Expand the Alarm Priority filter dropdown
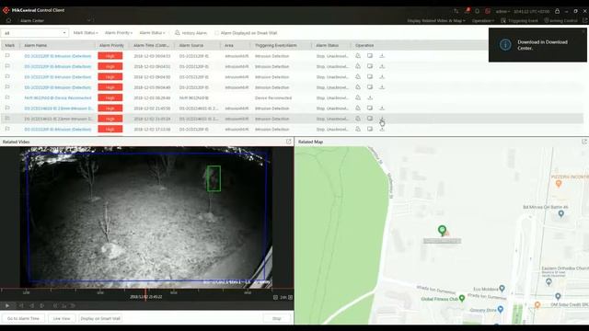The width and height of the screenshot is (589, 331). (119, 33)
